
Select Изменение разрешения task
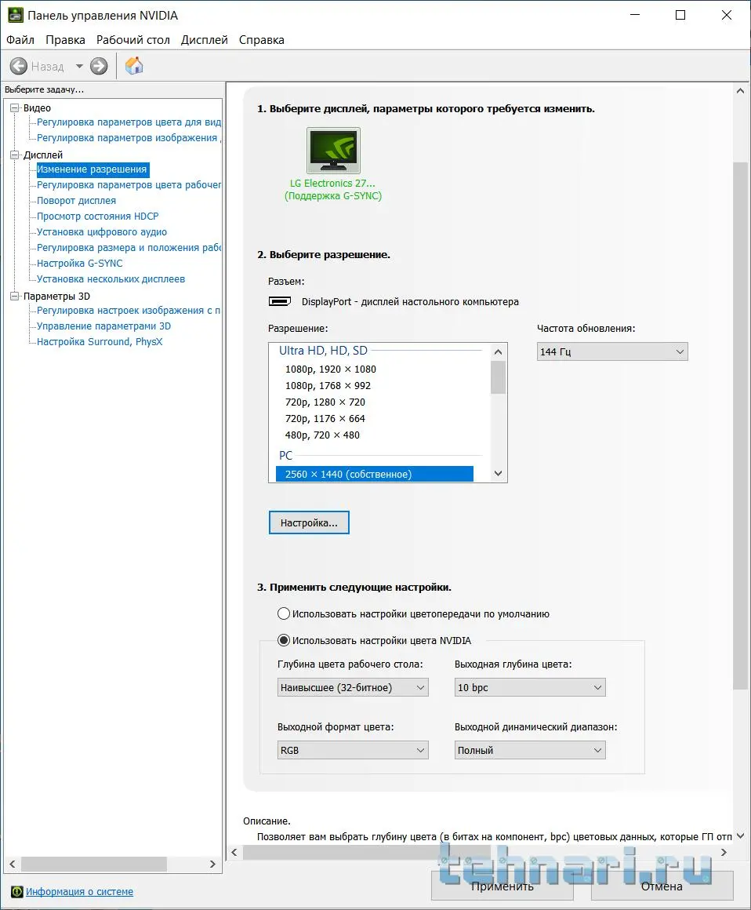(x=93, y=169)
